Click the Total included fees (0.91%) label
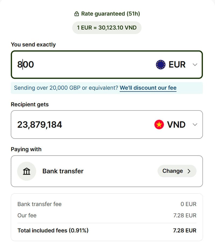Viewport: 215px width, 244px height. click(53, 231)
